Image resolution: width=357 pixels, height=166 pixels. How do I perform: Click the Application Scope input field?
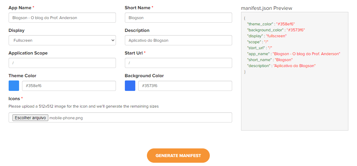point(62,63)
